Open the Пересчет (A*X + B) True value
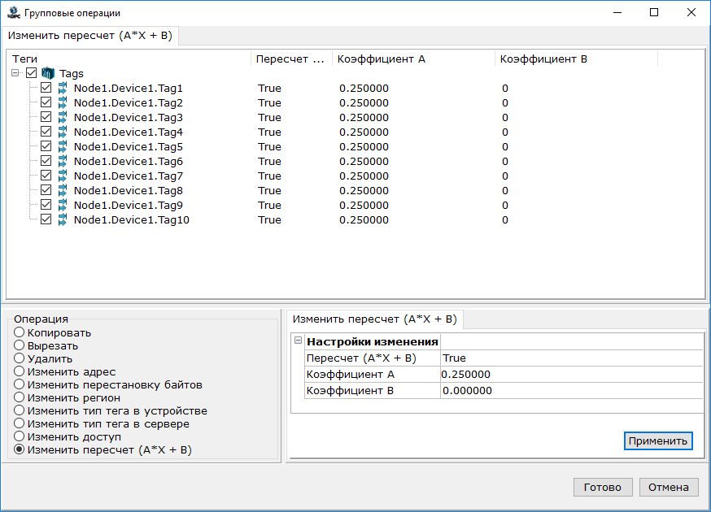The image size is (711, 512). [571, 358]
